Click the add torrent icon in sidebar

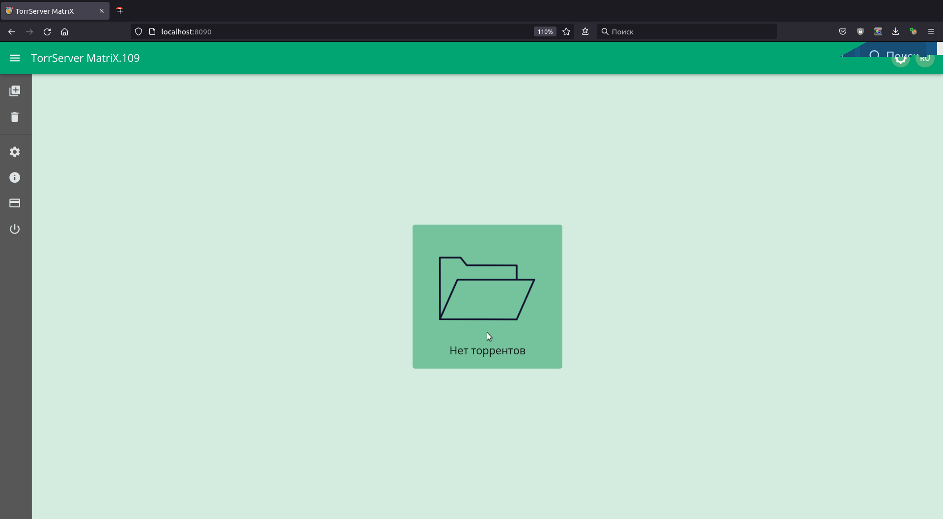tap(15, 91)
